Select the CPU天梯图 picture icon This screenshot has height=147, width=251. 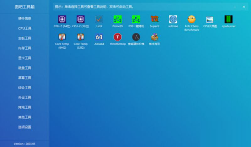tap(210, 19)
